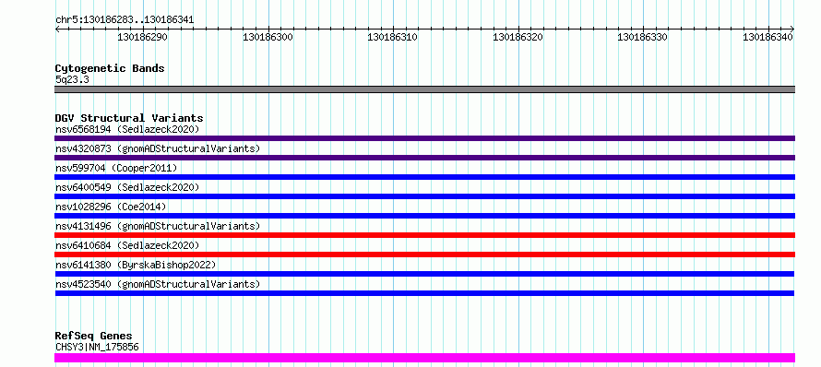
Task: Click the chr5:130186283..130186341 coordinates label
Action: click(x=125, y=20)
